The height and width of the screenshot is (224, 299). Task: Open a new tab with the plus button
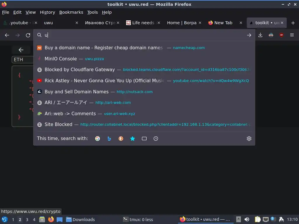[x=293, y=23]
